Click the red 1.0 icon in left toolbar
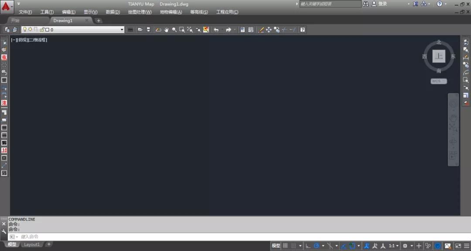This screenshot has height=251, width=471. (4, 150)
